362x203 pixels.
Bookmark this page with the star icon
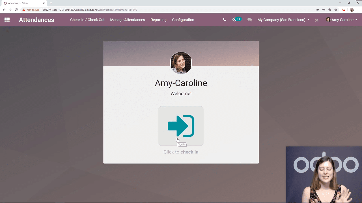[x=336, y=10]
